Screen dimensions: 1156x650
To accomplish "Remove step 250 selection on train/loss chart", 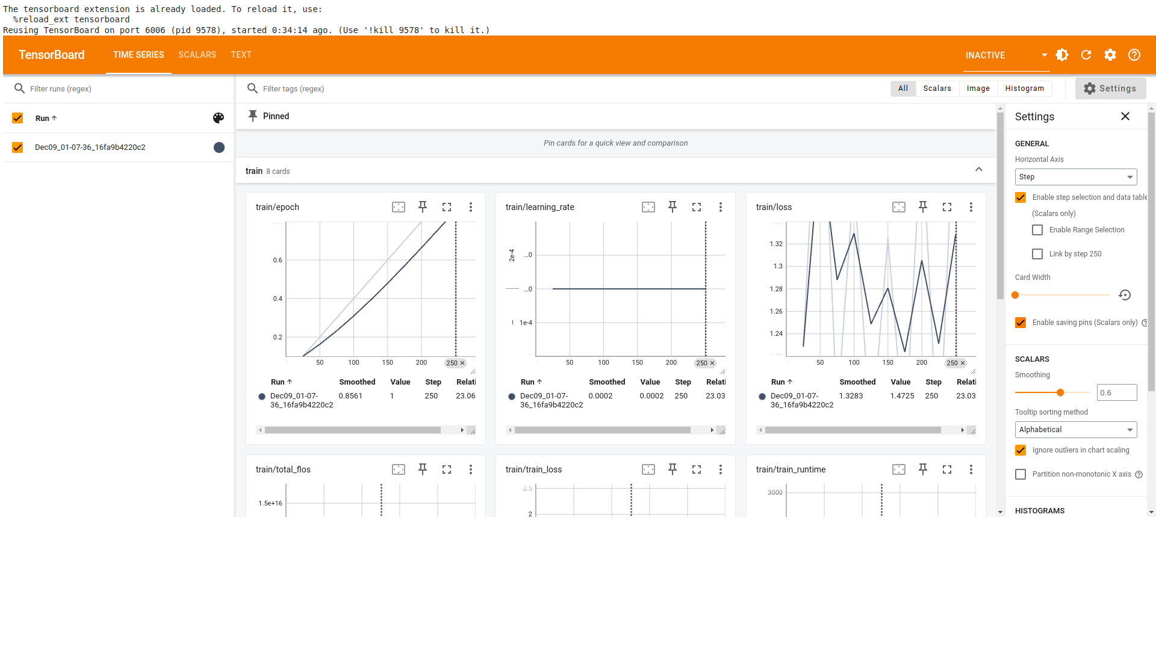I will point(963,363).
